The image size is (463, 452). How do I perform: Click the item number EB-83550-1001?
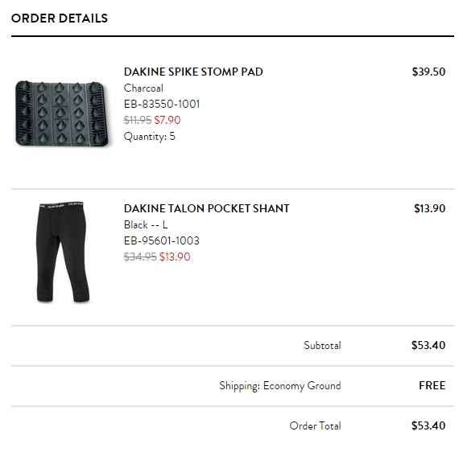pyautogui.click(x=162, y=104)
